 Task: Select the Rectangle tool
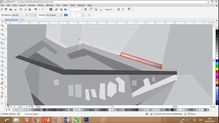[2, 48]
